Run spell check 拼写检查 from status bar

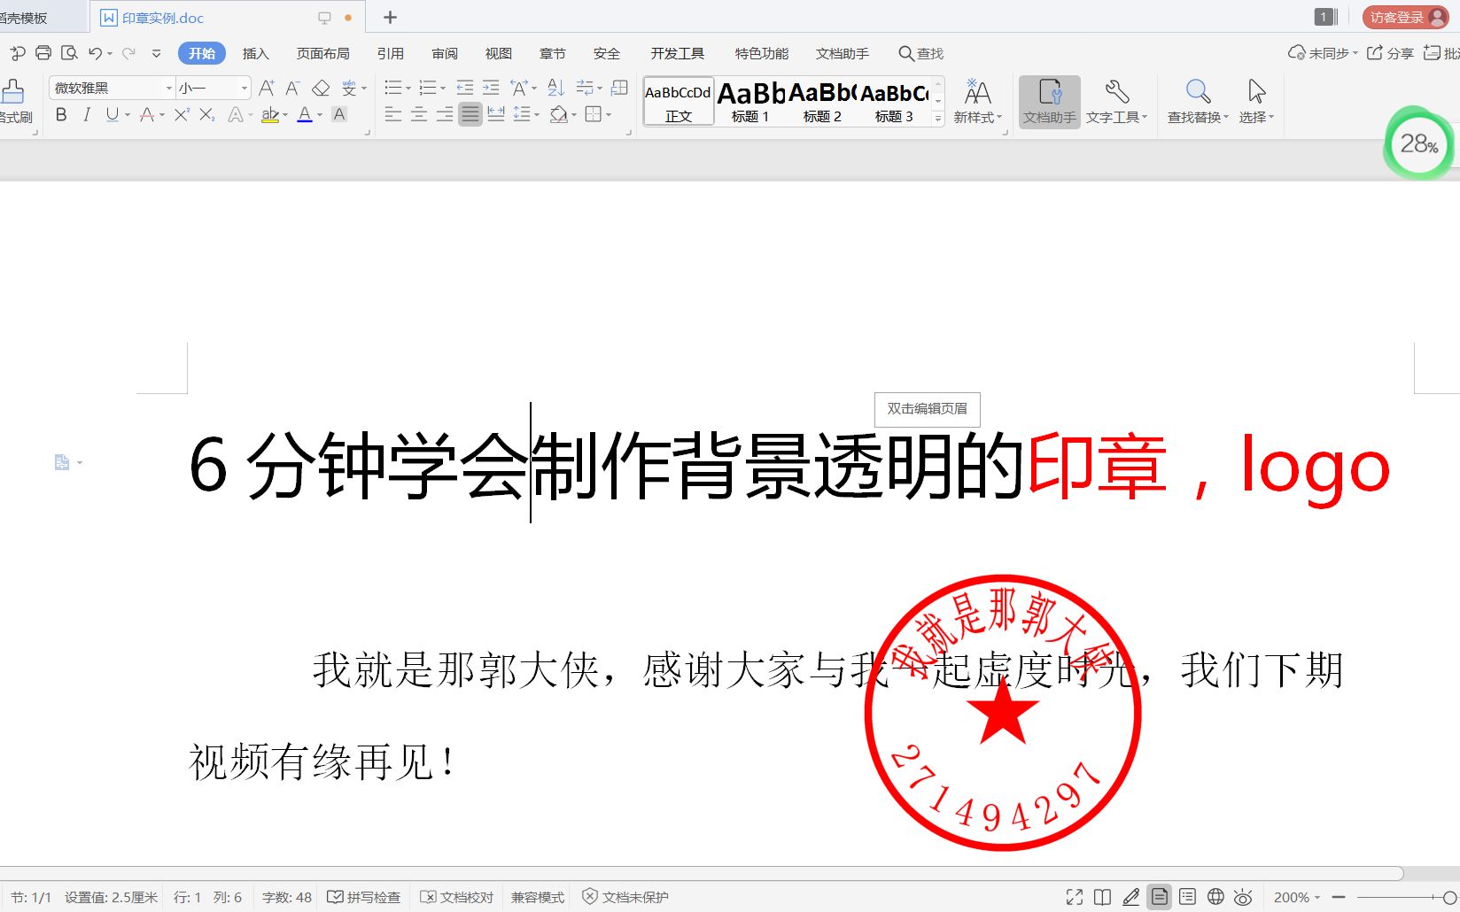tap(363, 896)
